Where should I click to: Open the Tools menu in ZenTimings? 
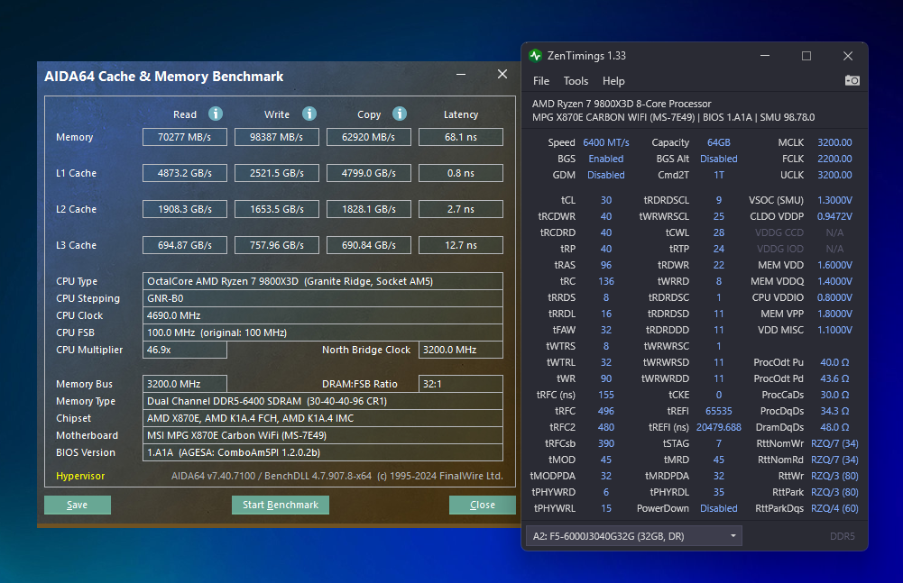(x=576, y=81)
